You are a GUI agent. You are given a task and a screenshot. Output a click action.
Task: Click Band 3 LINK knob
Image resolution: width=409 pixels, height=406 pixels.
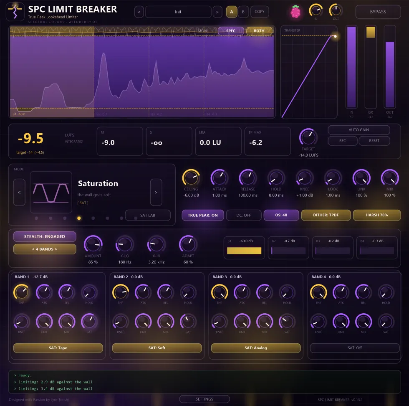(x=242, y=321)
